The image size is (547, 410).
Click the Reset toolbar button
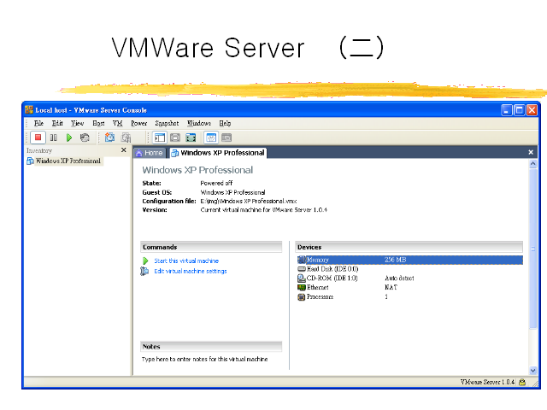[x=85, y=138]
